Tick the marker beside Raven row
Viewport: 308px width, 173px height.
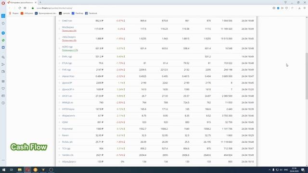(59, 136)
